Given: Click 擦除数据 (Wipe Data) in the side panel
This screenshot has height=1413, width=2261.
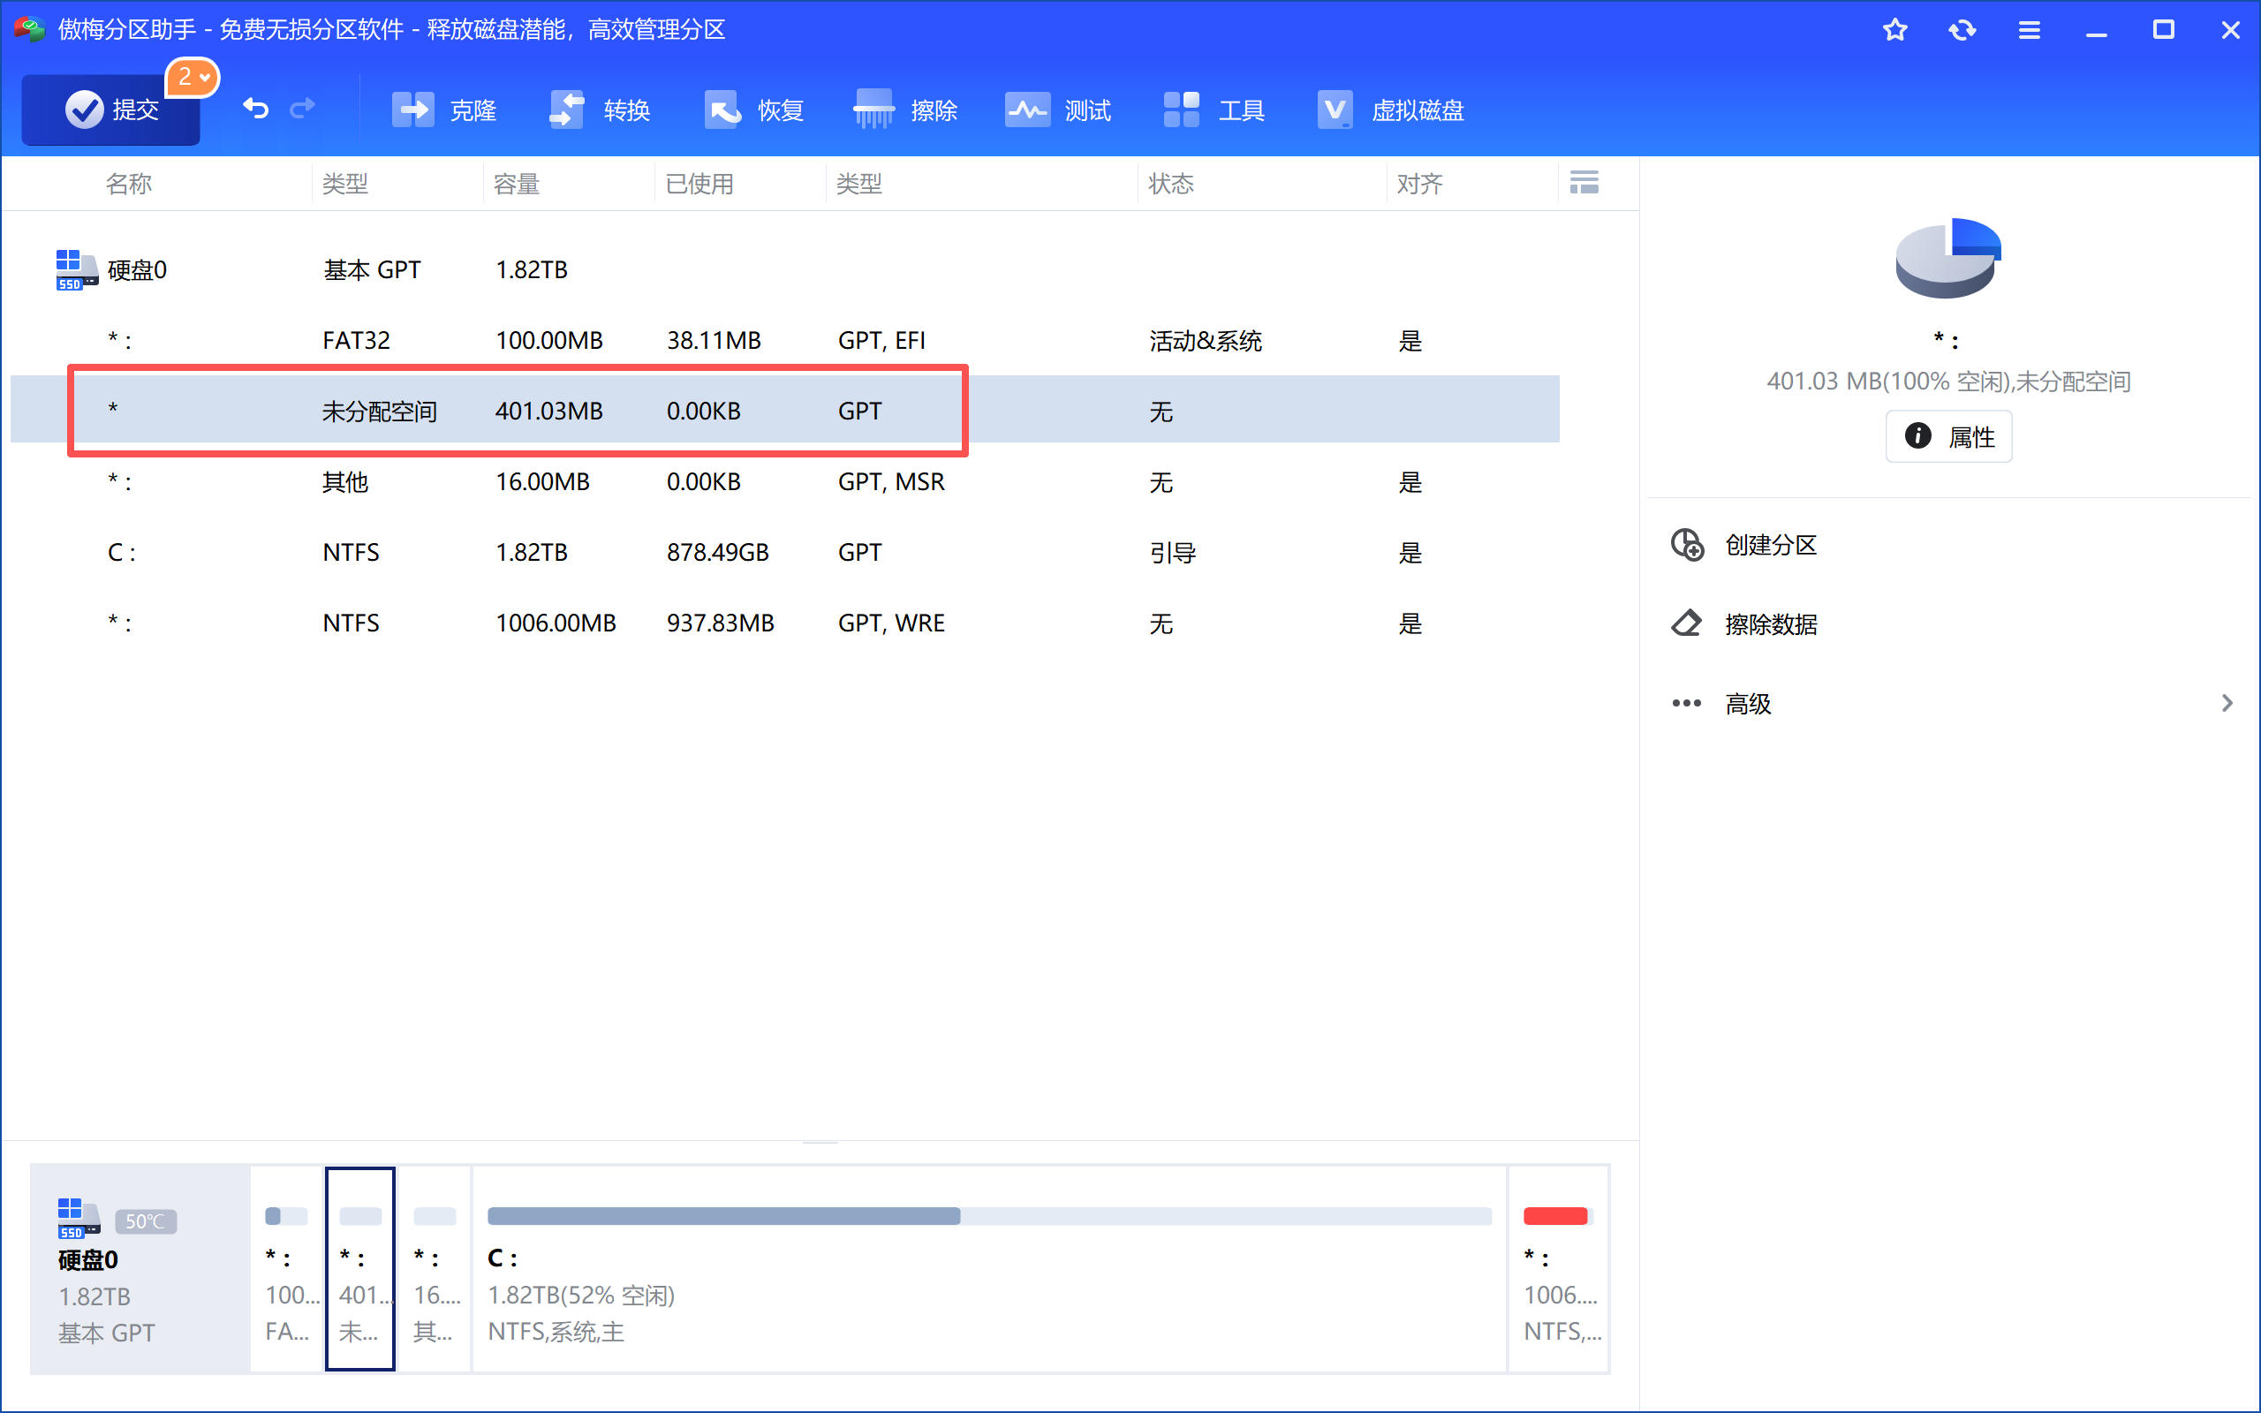Looking at the screenshot, I should tap(1770, 624).
